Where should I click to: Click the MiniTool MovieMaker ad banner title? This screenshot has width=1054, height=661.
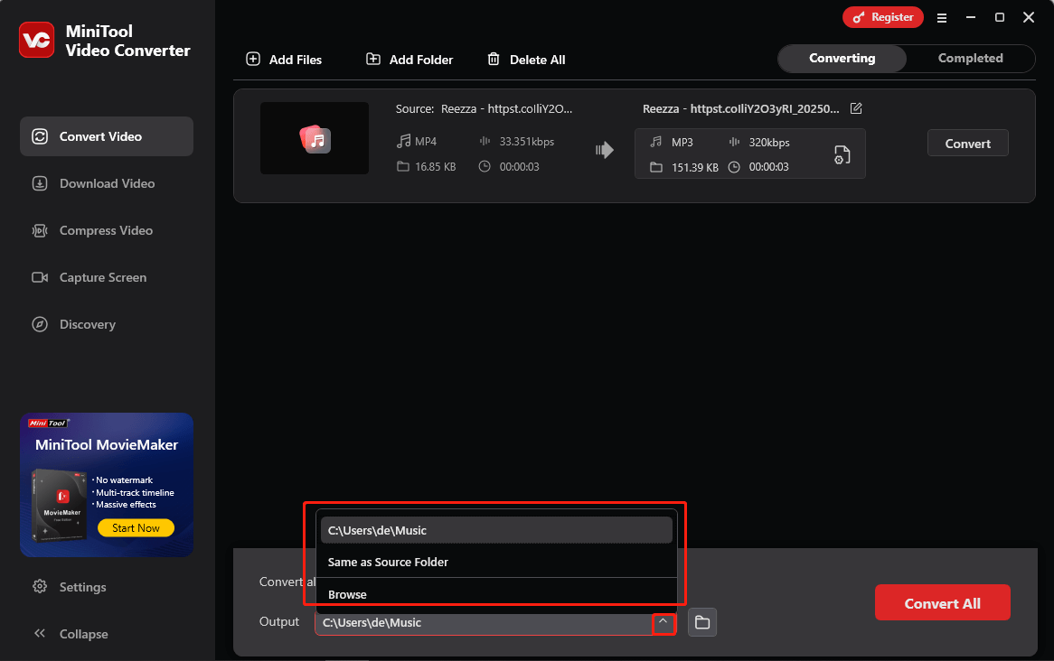[x=106, y=444]
